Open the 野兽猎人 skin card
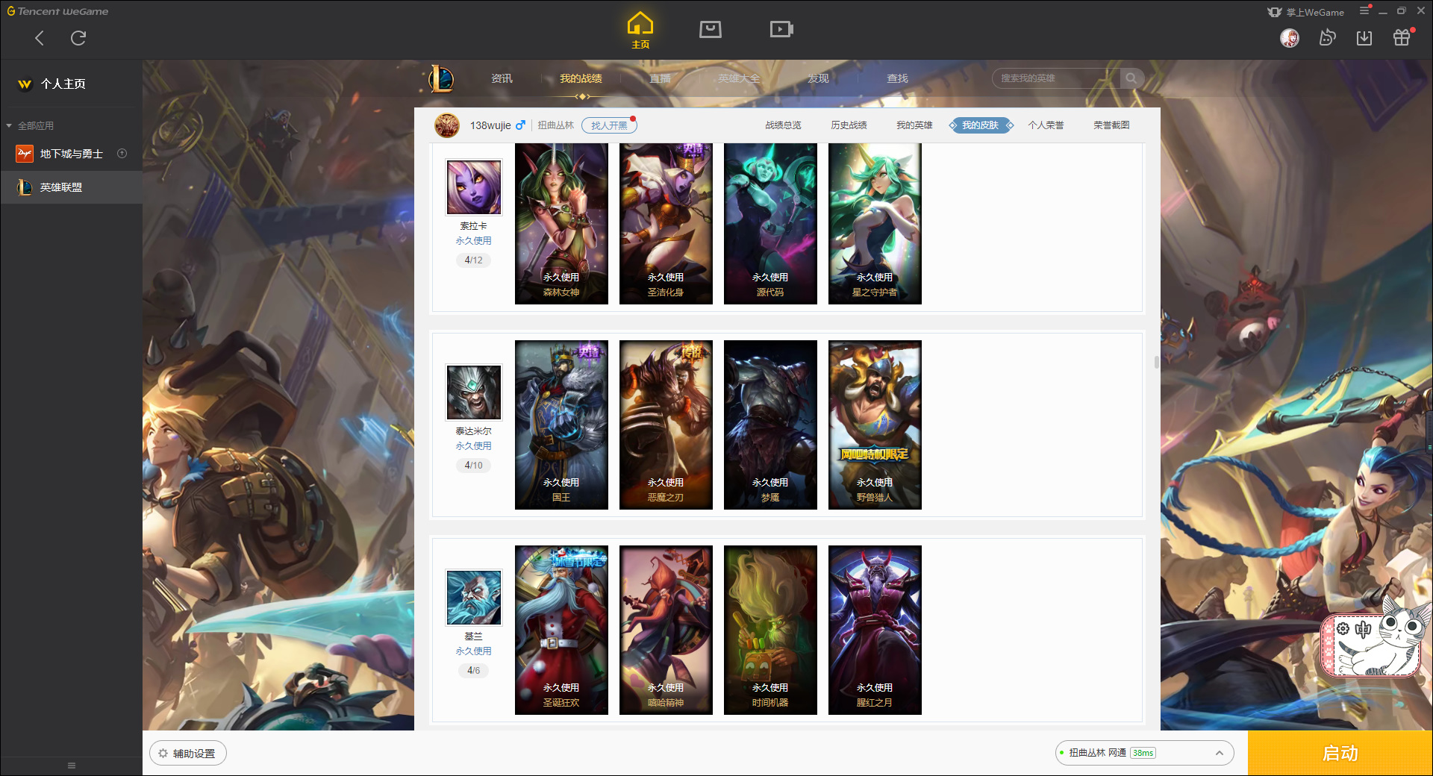 tap(875, 425)
